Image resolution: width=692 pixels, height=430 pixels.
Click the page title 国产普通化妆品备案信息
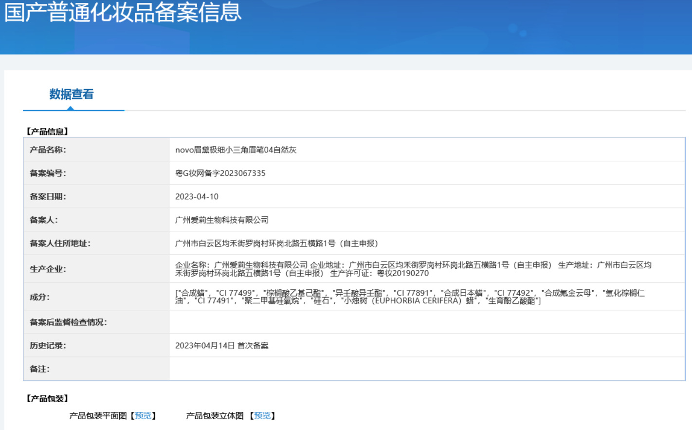point(123,12)
